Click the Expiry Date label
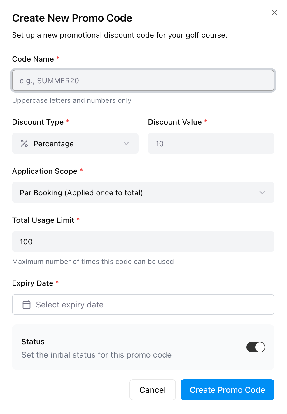 [x=33, y=283]
